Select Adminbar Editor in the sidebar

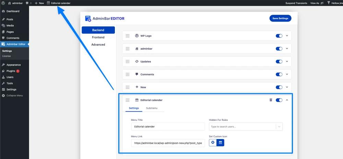tap(14, 44)
